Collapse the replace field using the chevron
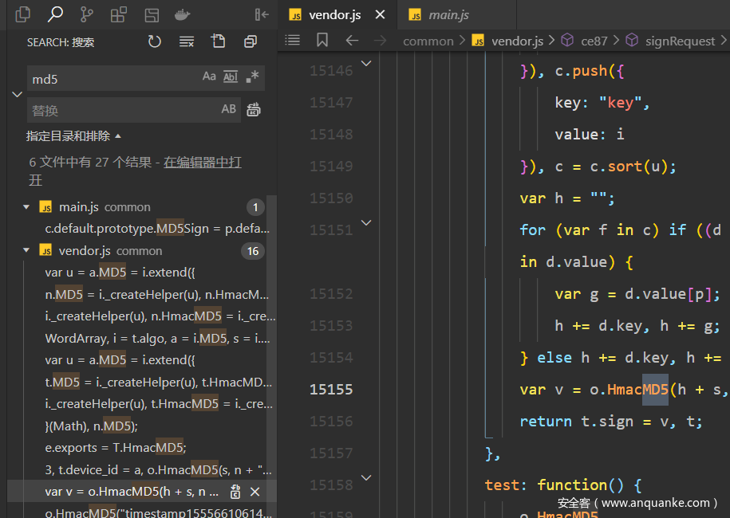Screen dimensions: 730x518 (17, 94)
